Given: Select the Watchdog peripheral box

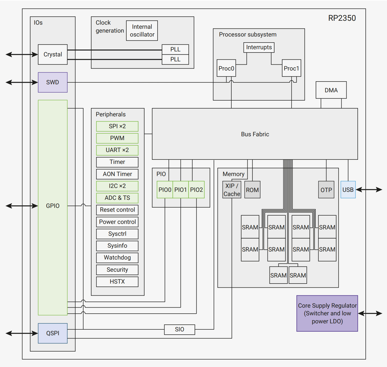Looking at the screenshot, I should tap(117, 258).
